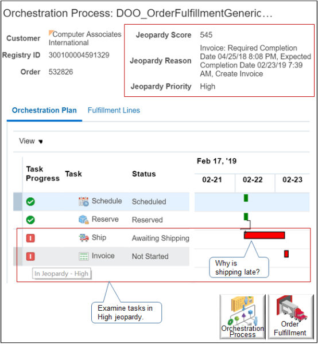318x344 pixels.
Task: Click the Reserve task name
Action: coord(105,219)
